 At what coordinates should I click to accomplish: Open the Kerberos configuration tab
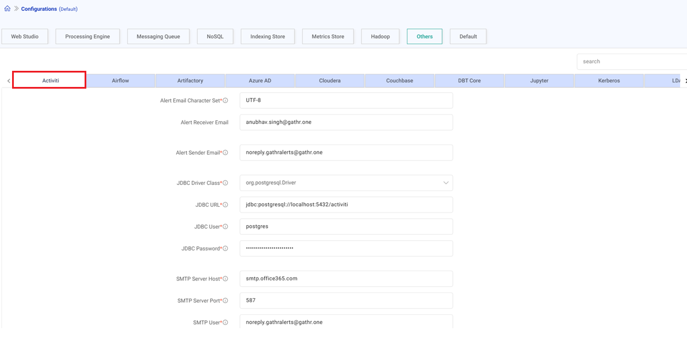pos(609,80)
